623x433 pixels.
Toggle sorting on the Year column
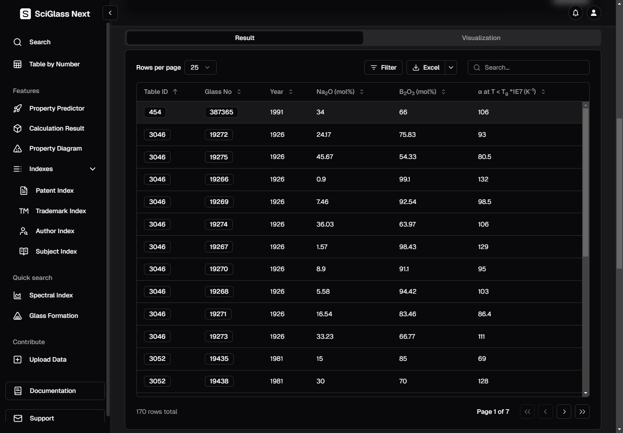pyautogui.click(x=291, y=92)
